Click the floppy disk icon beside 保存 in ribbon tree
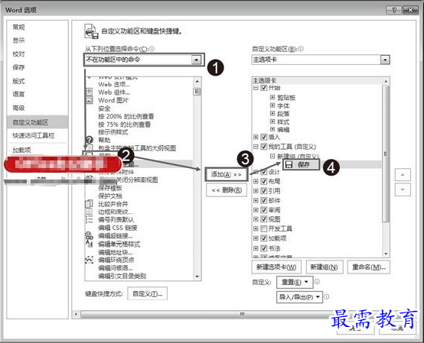 (289, 164)
